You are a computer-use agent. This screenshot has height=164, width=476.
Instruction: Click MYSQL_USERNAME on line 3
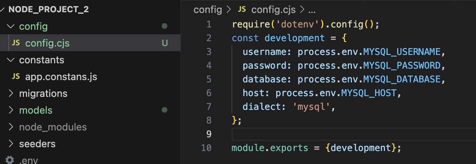401,52
